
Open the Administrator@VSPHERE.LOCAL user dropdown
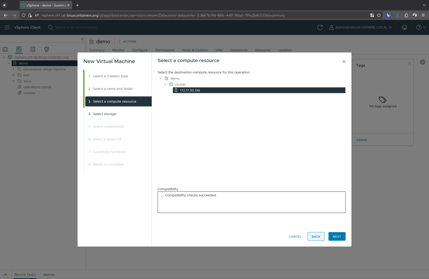tap(360, 28)
